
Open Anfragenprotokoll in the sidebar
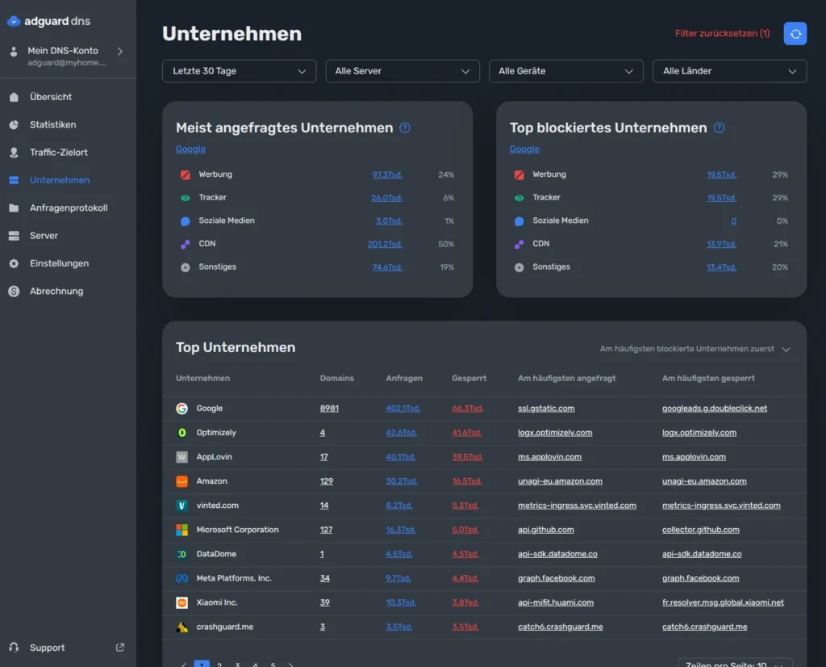[x=69, y=208]
